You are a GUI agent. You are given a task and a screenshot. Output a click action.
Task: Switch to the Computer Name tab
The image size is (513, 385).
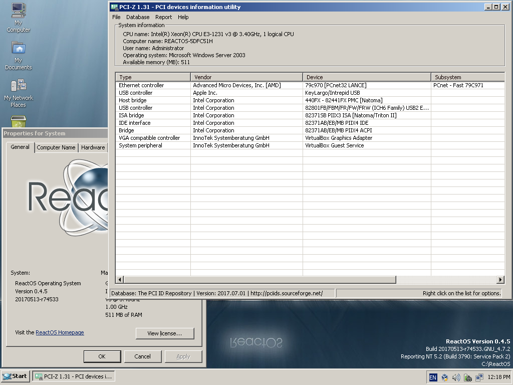(x=56, y=147)
